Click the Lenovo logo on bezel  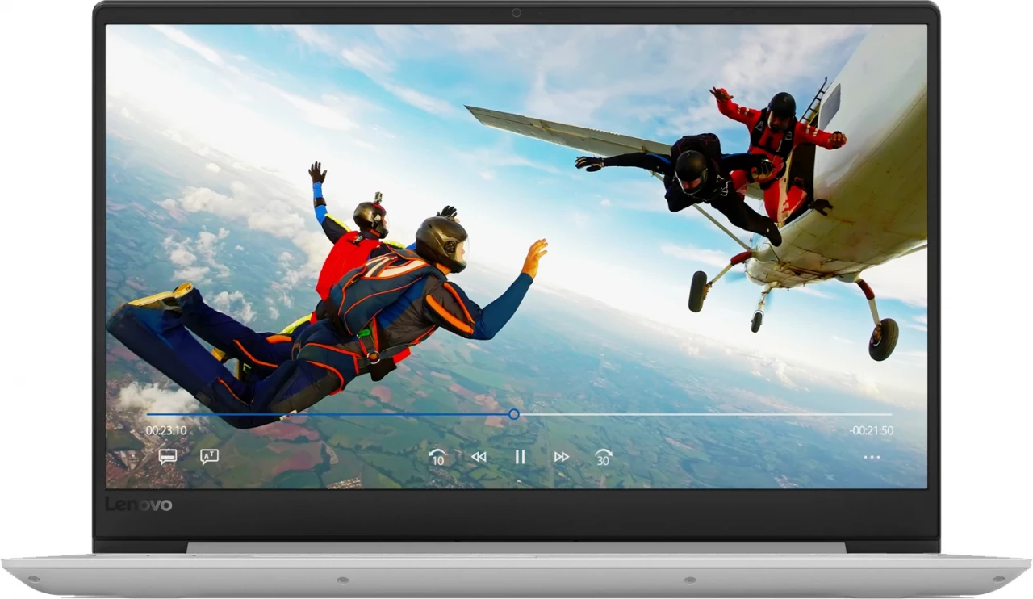pyautogui.click(x=138, y=505)
